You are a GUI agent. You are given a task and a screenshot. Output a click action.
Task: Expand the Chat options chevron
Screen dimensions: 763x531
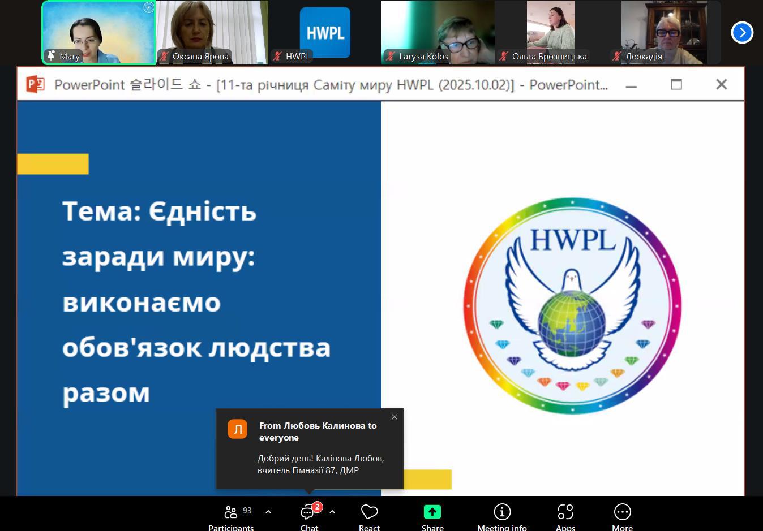tap(332, 512)
